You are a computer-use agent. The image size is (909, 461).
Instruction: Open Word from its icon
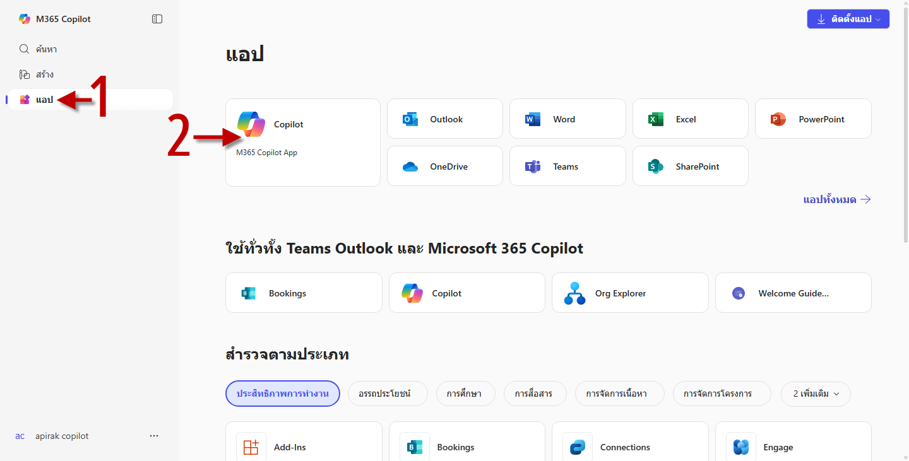pos(533,119)
